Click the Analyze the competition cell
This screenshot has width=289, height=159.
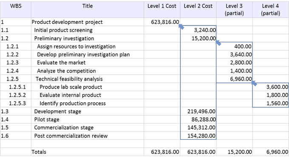click(x=88, y=71)
